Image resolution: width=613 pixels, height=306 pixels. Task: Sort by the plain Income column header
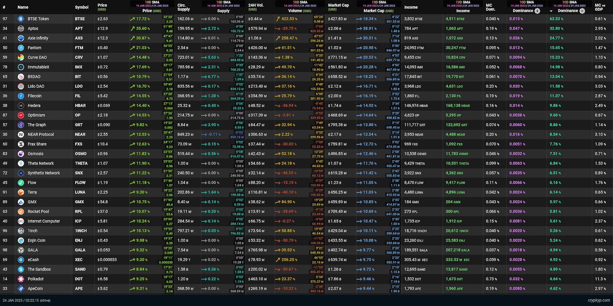pos(411,8)
